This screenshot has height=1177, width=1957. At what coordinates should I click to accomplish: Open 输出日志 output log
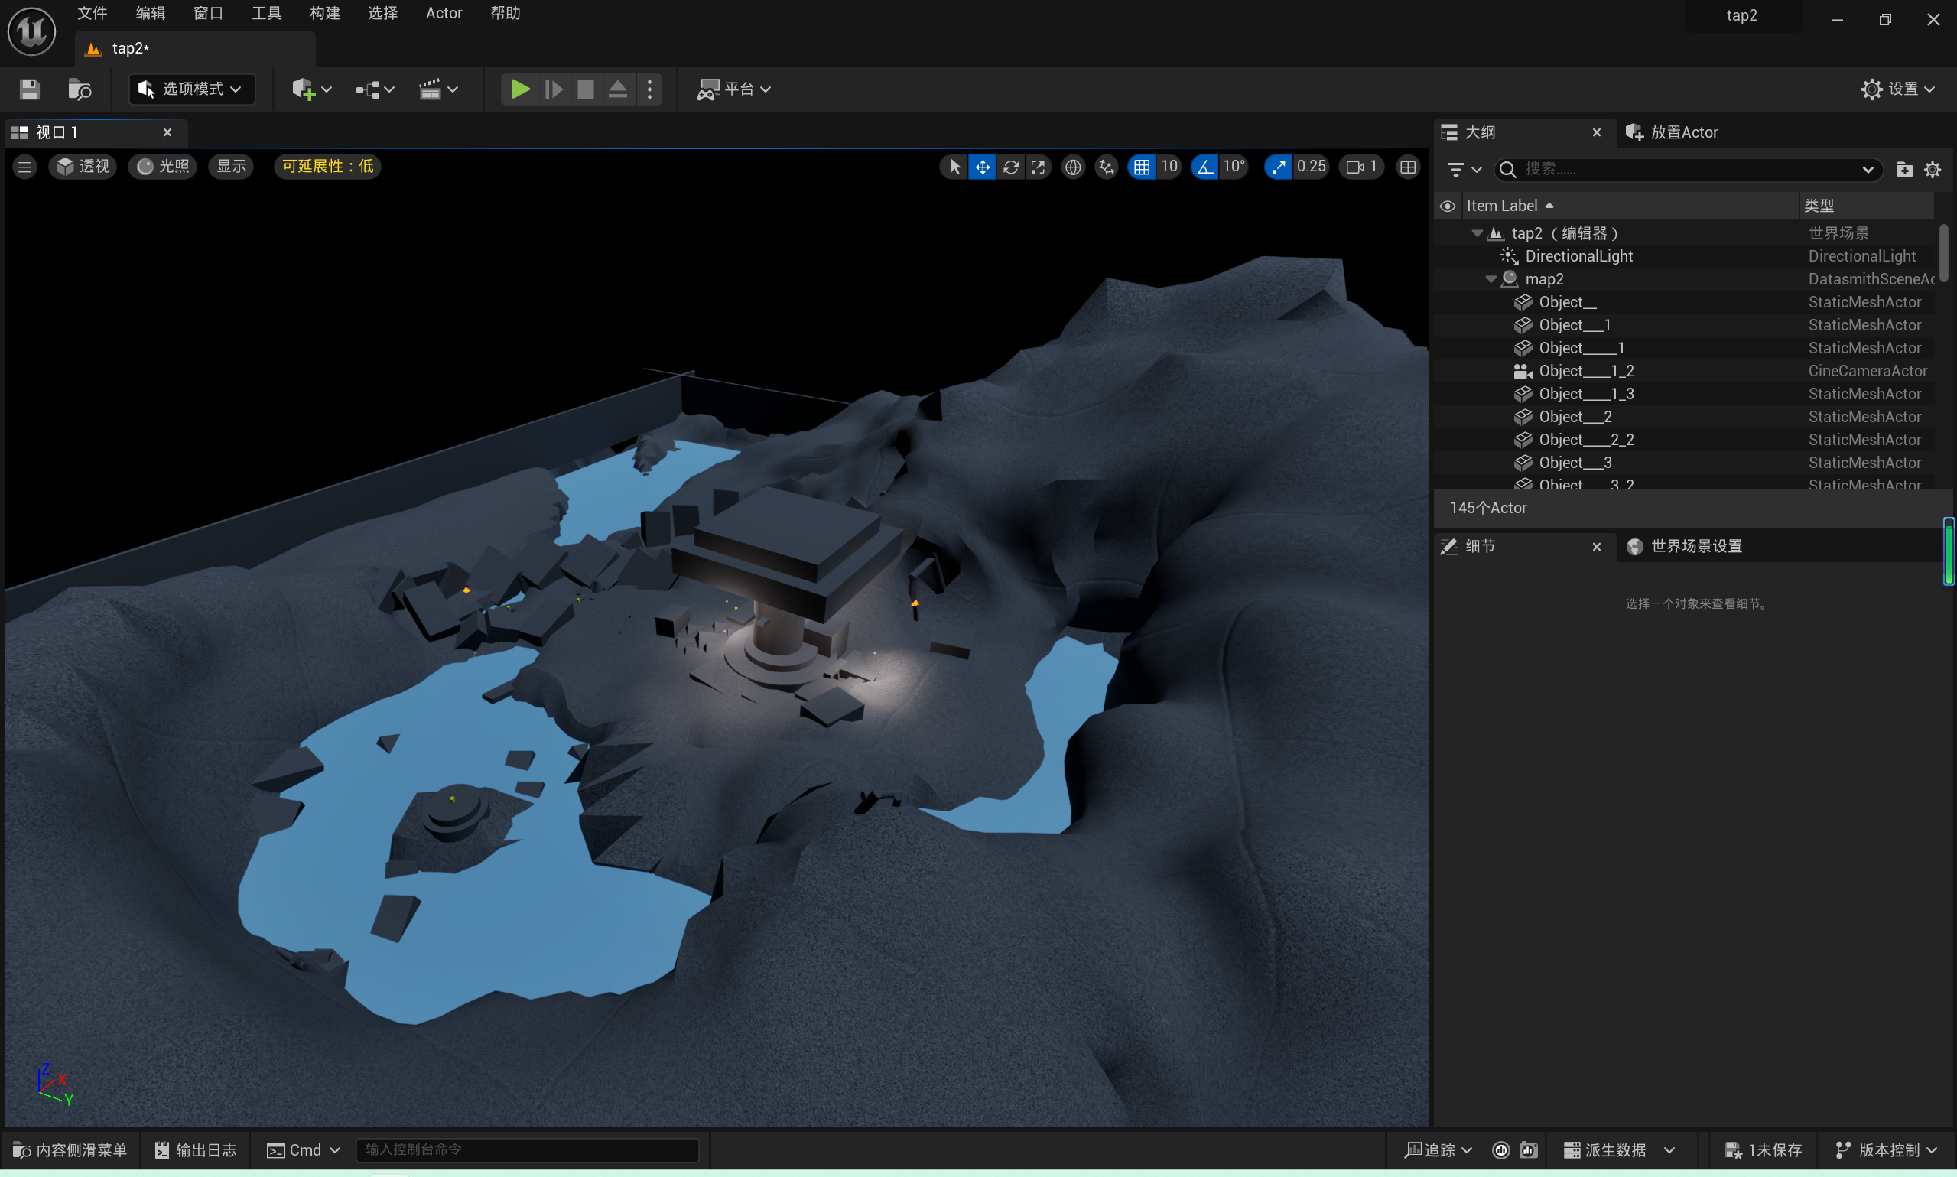click(x=195, y=1149)
